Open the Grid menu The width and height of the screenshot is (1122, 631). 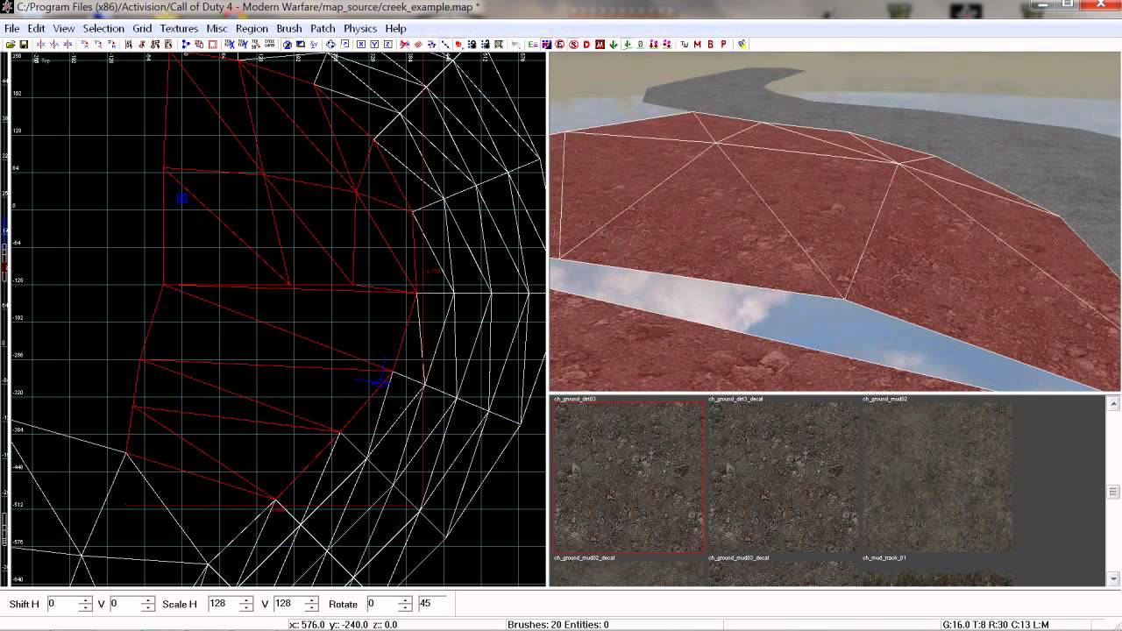pos(142,28)
